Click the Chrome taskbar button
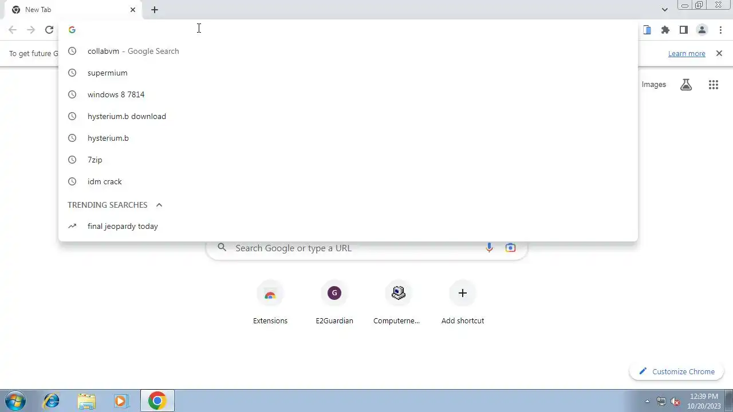The image size is (733, 412). [x=157, y=401]
